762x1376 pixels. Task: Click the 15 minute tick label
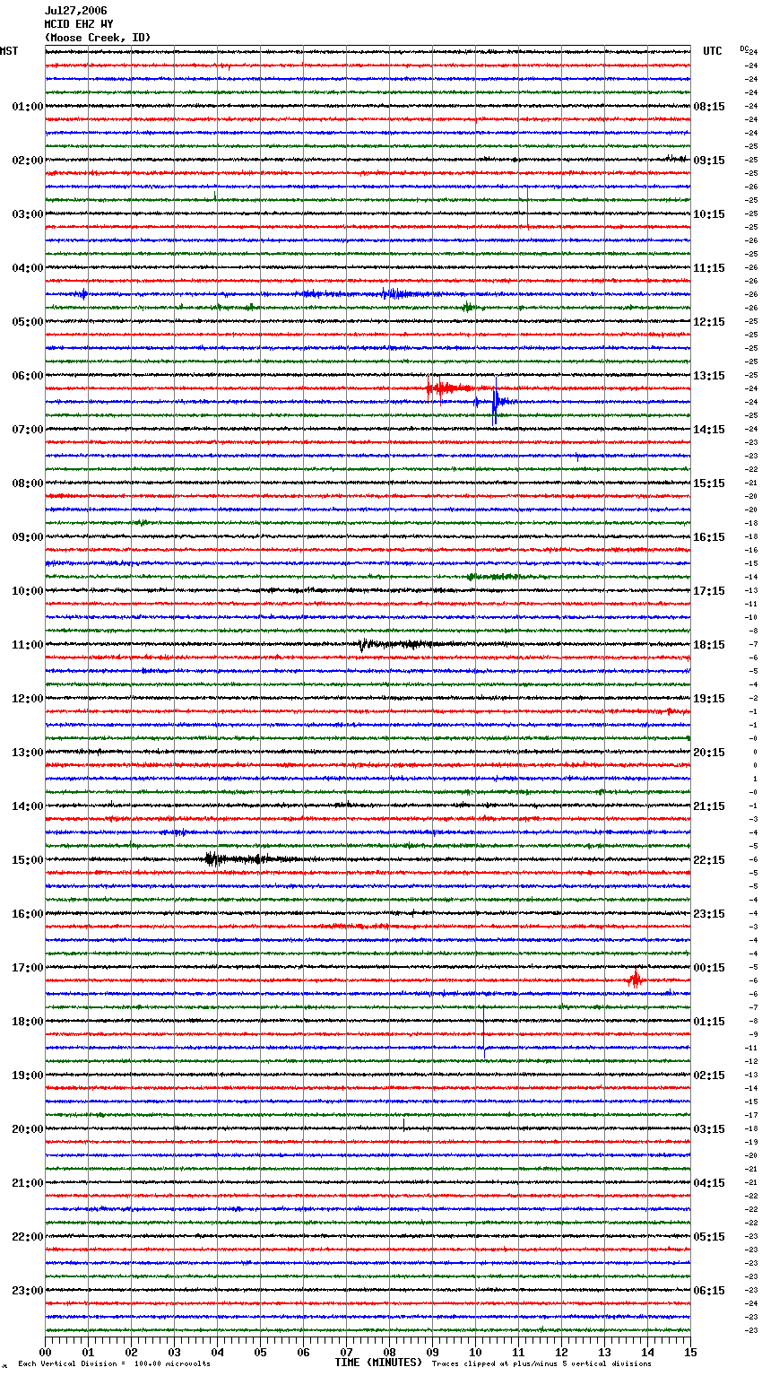coord(690,1352)
